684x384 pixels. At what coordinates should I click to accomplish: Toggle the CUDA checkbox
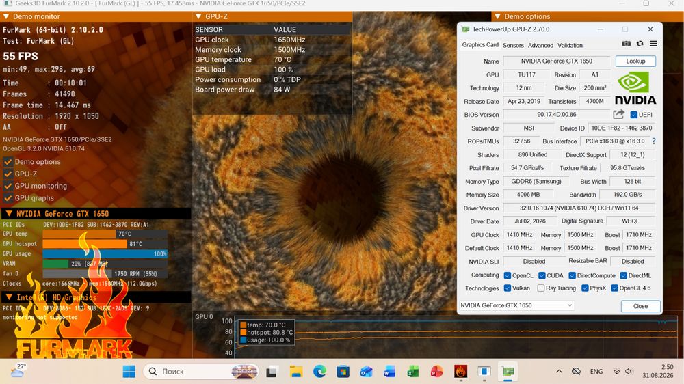[542, 275]
